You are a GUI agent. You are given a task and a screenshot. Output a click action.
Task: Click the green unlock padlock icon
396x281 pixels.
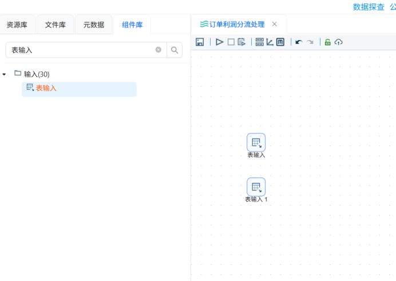click(x=327, y=42)
